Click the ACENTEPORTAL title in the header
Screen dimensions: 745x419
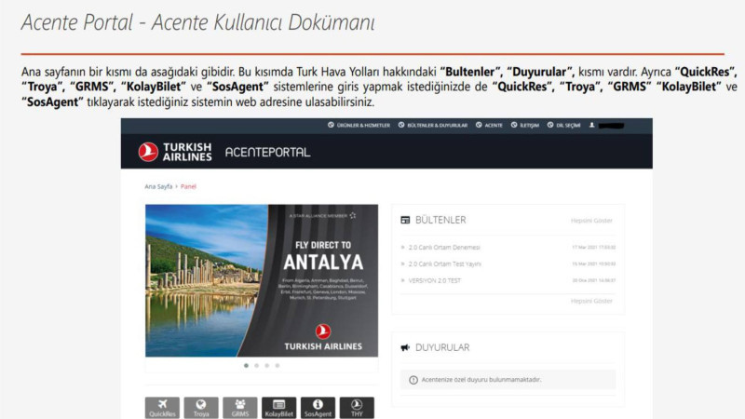tap(267, 153)
